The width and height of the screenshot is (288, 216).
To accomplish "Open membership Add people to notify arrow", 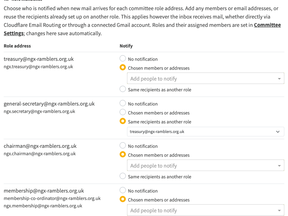I will point(279,210).
